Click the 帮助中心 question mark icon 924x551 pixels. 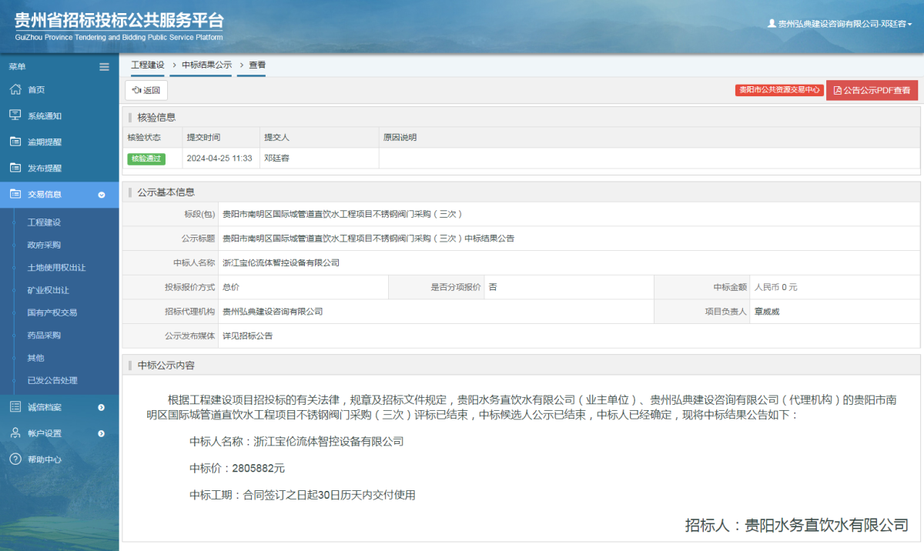pyautogui.click(x=15, y=459)
